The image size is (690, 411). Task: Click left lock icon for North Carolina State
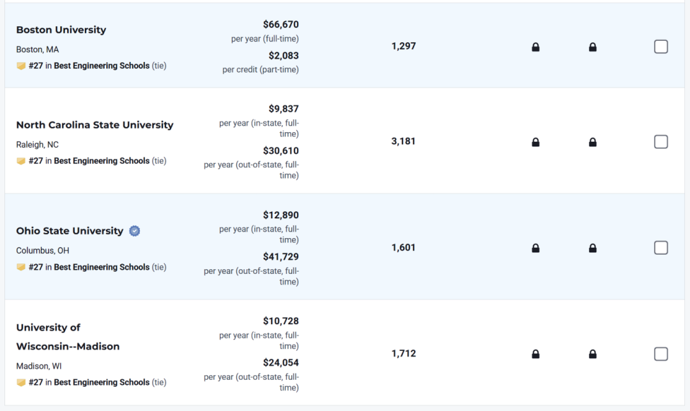[x=535, y=142]
